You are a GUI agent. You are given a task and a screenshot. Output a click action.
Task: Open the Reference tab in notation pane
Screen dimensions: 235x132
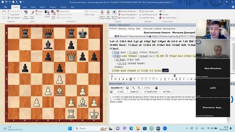tap(122, 29)
